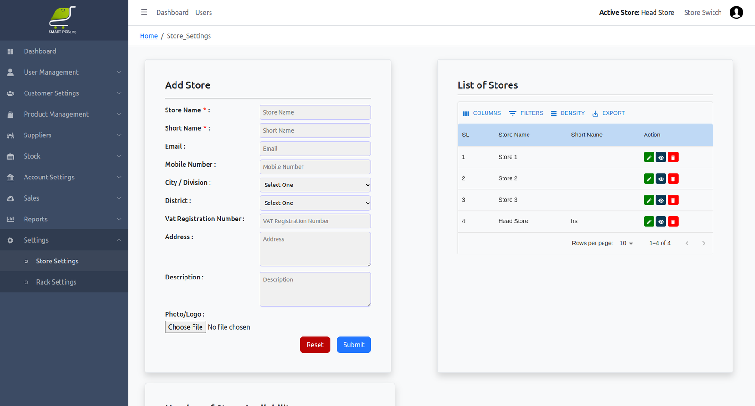The width and height of the screenshot is (755, 406).
Task: Delete Store 3 with red trash icon
Action: [x=673, y=200]
